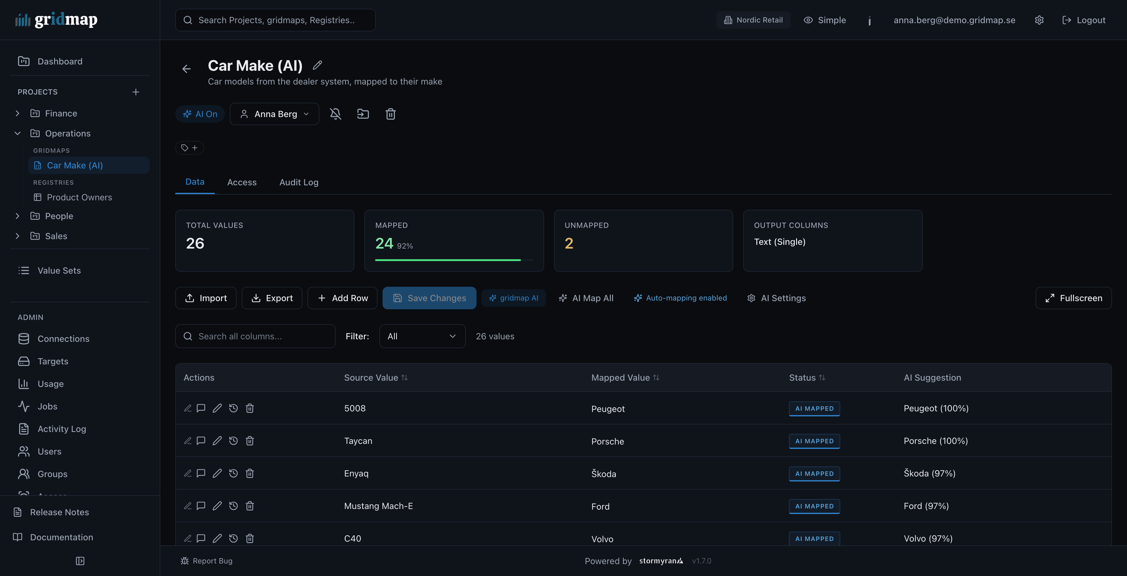Open Product Owners registry

tap(89, 198)
